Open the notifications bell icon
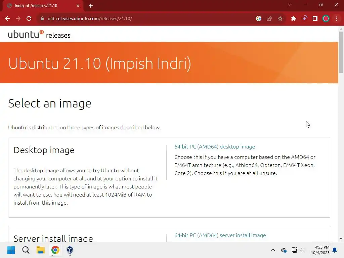The width and height of the screenshot is (344, 258). 335,250
